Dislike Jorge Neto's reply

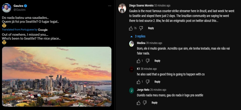click(x=145, y=103)
